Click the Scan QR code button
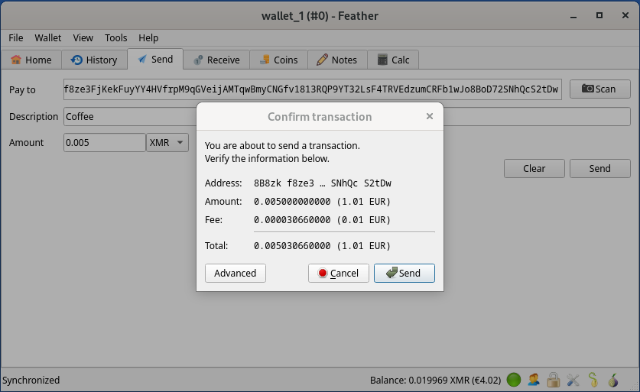The height and width of the screenshot is (392, 640). click(x=599, y=89)
